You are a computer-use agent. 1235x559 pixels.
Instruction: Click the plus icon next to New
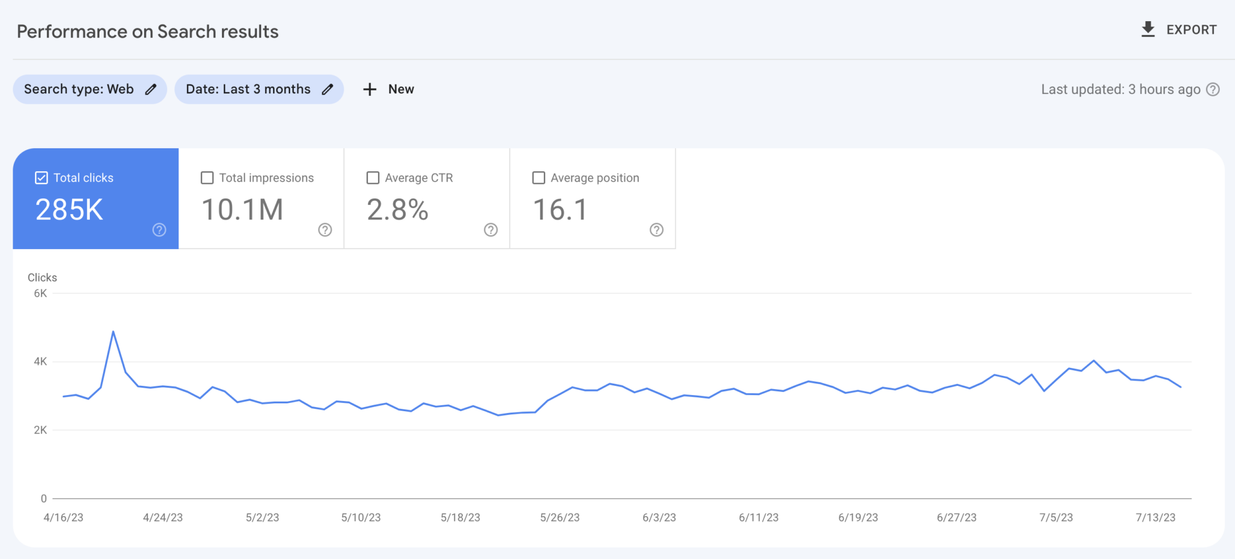click(369, 89)
